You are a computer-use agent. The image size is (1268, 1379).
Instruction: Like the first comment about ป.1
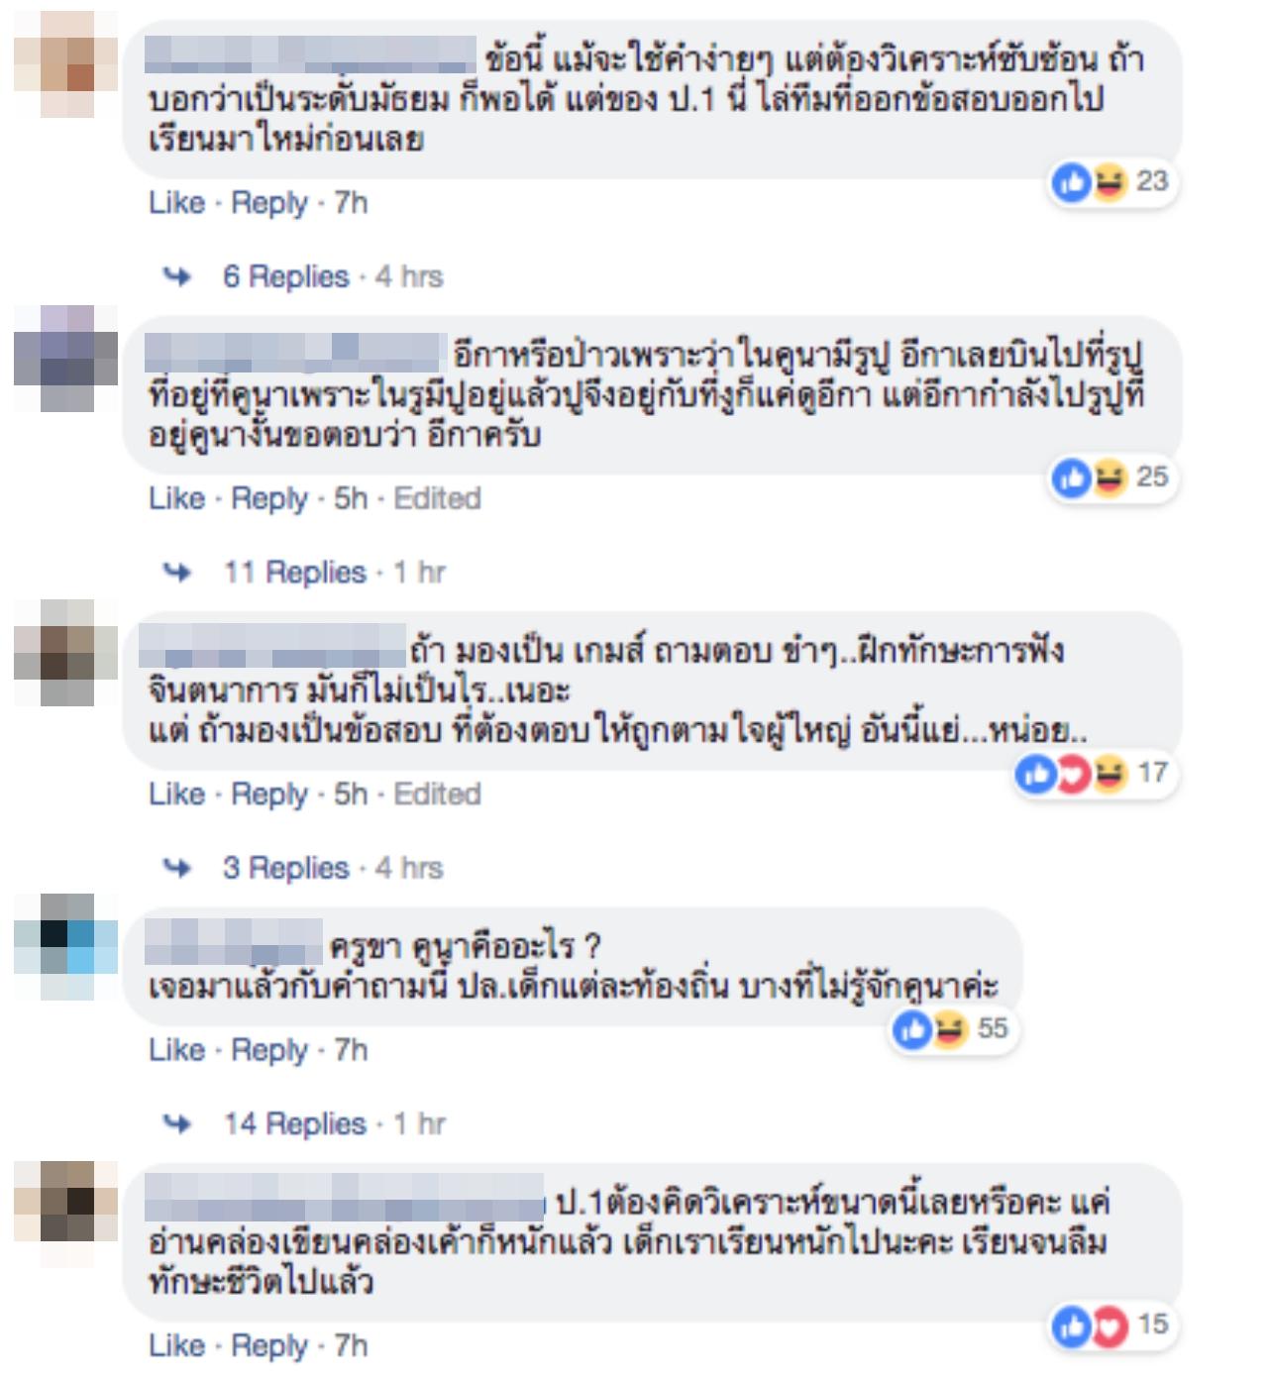pos(176,203)
